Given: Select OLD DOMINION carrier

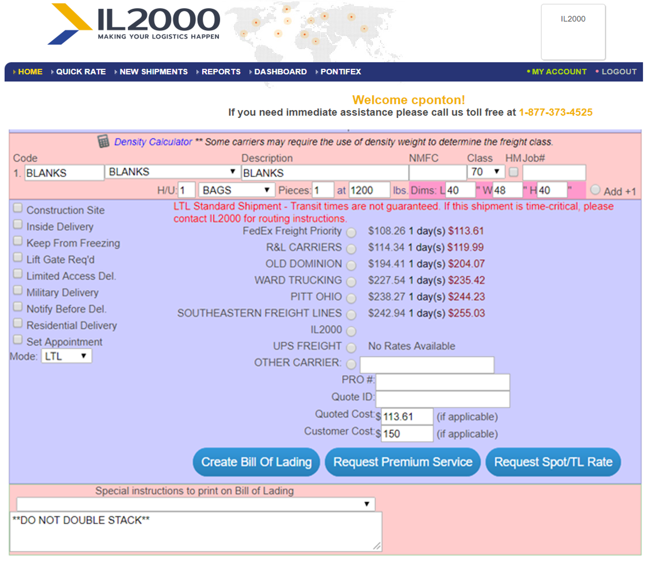Looking at the screenshot, I should 351,265.
